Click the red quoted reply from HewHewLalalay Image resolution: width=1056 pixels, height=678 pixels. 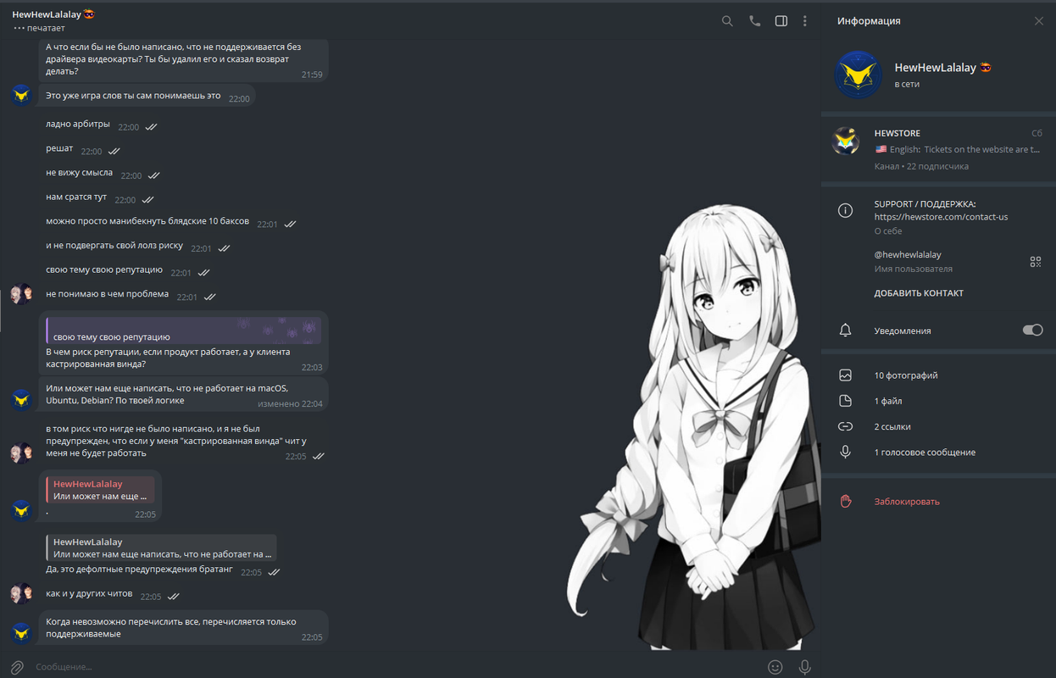(100, 490)
